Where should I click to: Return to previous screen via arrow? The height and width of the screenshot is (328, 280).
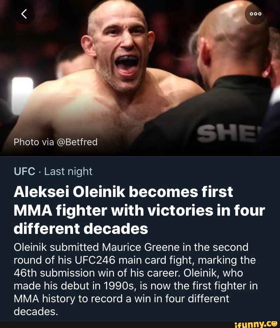[24, 14]
